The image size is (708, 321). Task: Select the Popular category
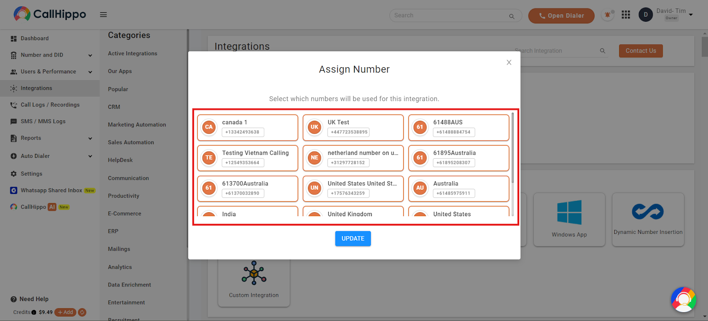(x=118, y=89)
